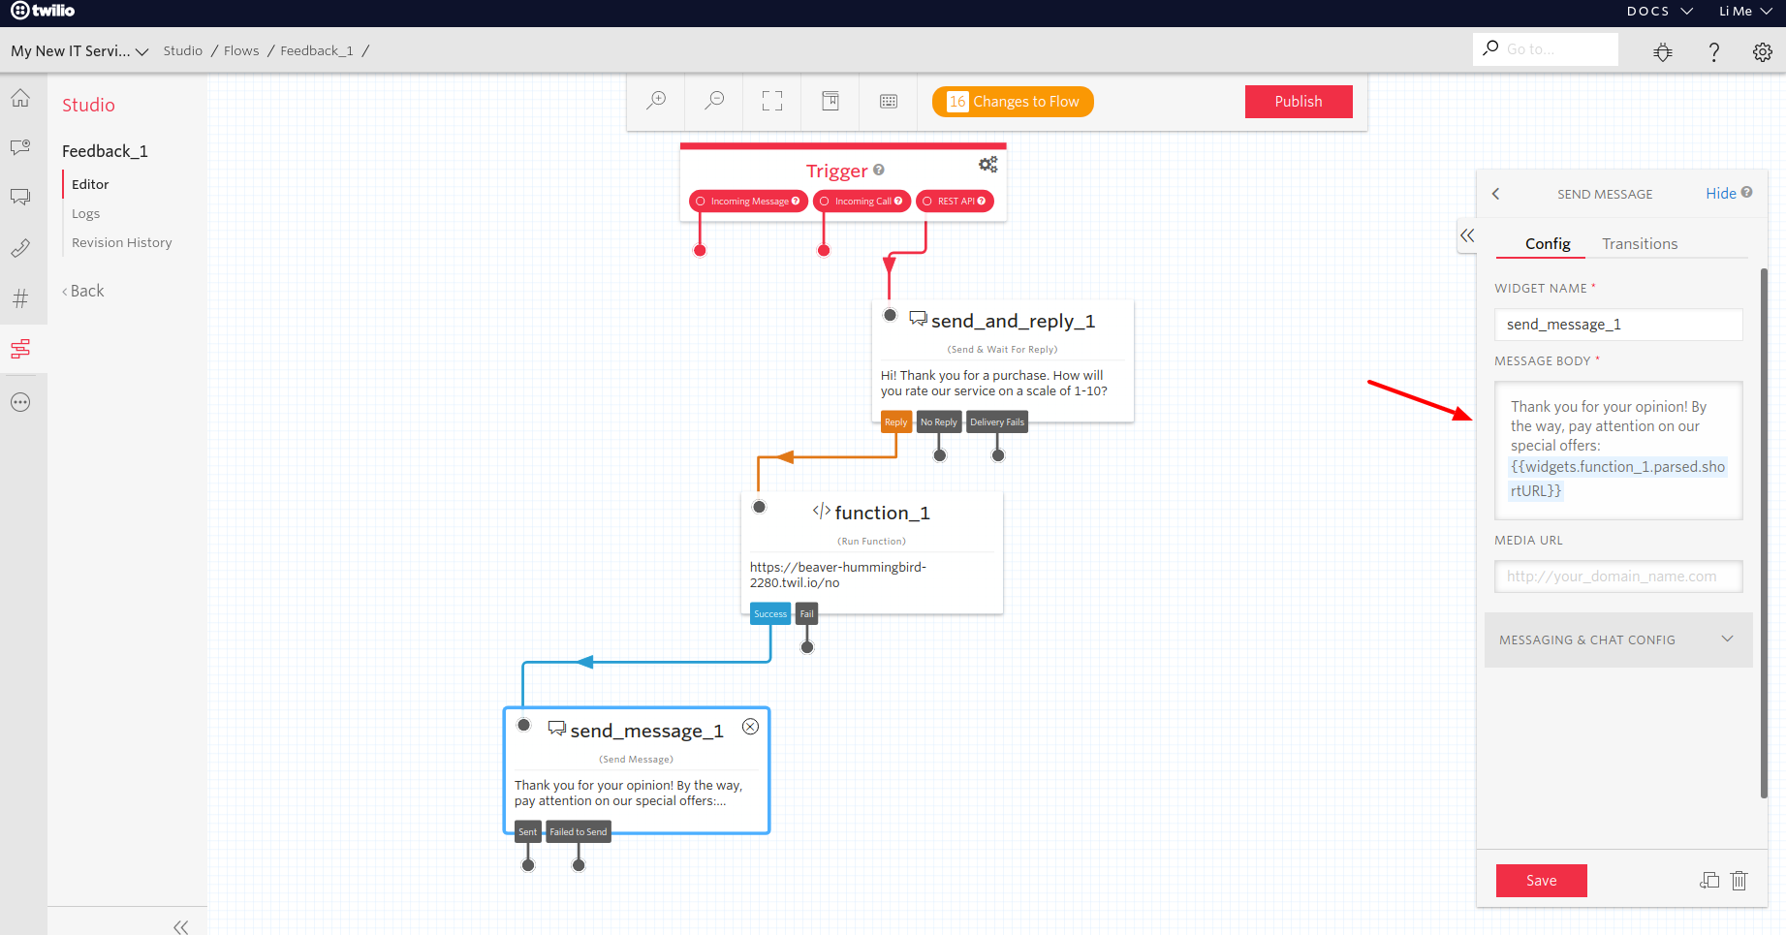The height and width of the screenshot is (935, 1786).
Task: Expand the MESSAGING & CHAT CONFIG section
Action: pyautogui.click(x=1616, y=639)
